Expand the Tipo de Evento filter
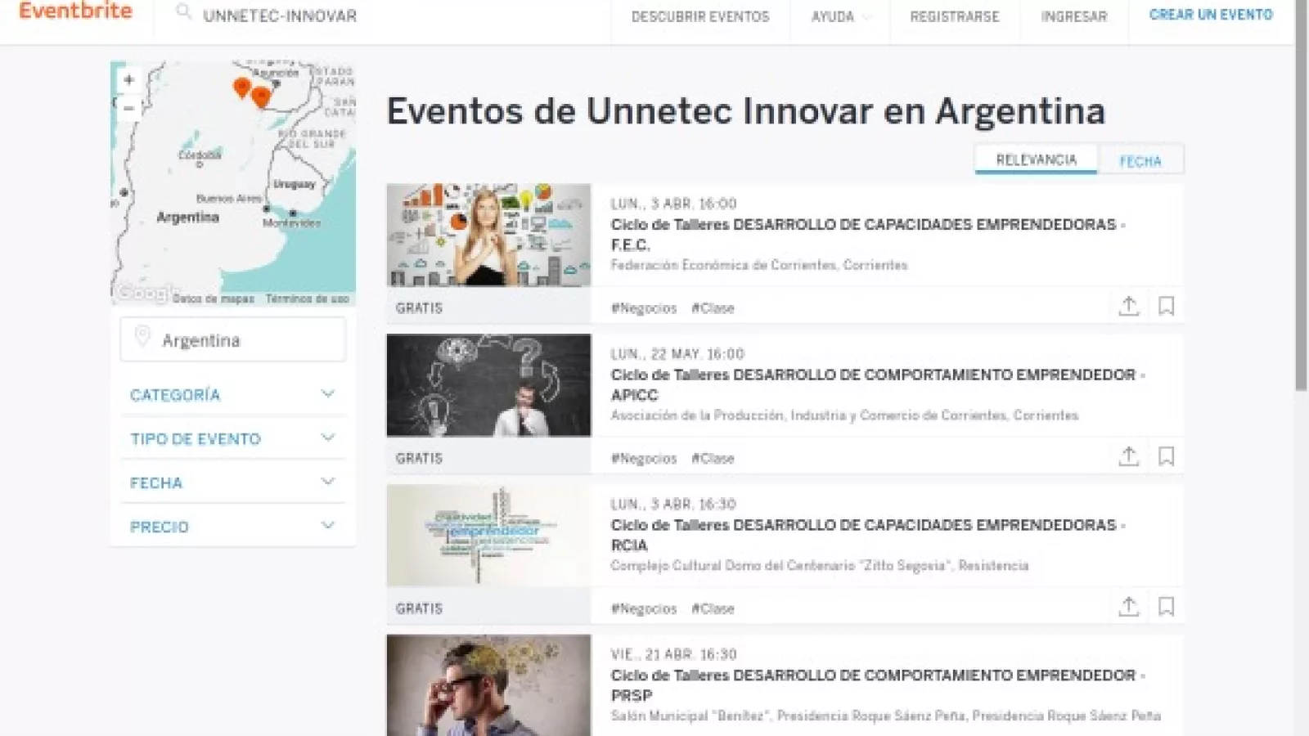Viewport: 1309px width, 736px height. tap(232, 439)
